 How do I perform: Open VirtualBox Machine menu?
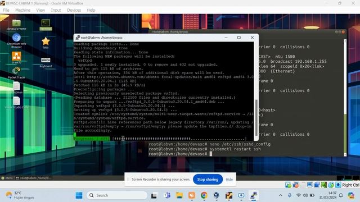click(x=22, y=10)
